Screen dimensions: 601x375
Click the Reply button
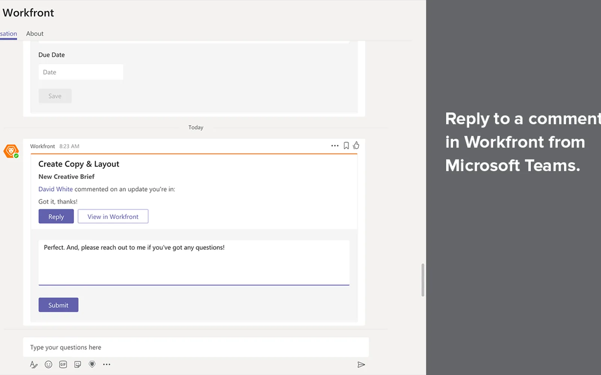56,216
